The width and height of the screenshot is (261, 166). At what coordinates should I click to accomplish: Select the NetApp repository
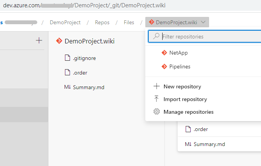pyautogui.click(x=178, y=53)
